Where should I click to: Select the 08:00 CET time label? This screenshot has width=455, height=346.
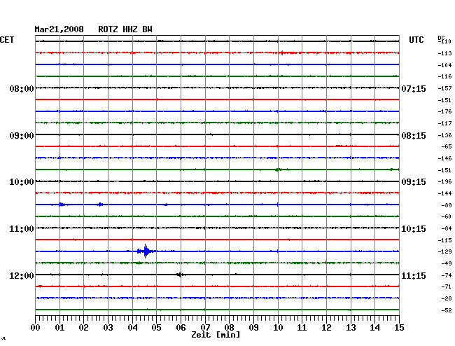[x=22, y=88]
